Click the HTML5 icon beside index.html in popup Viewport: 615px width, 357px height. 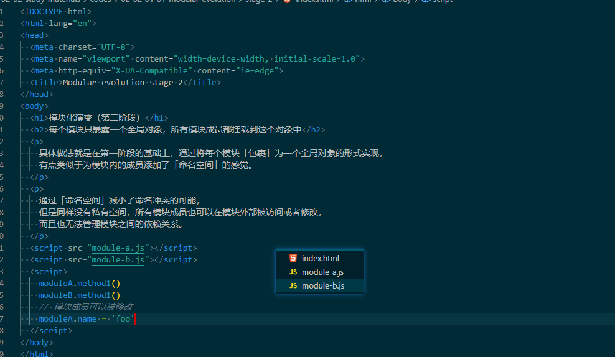(x=293, y=258)
